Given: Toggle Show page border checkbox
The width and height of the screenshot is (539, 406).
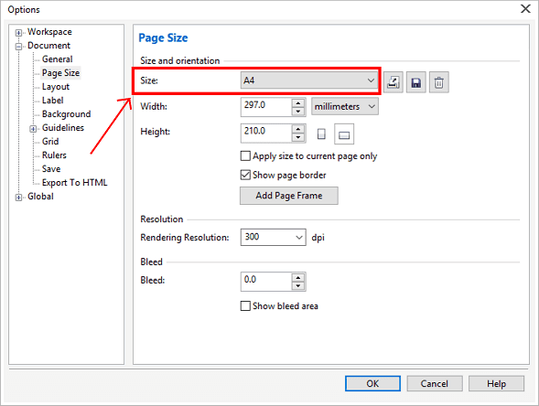Looking at the screenshot, I should tap(245, 175).
